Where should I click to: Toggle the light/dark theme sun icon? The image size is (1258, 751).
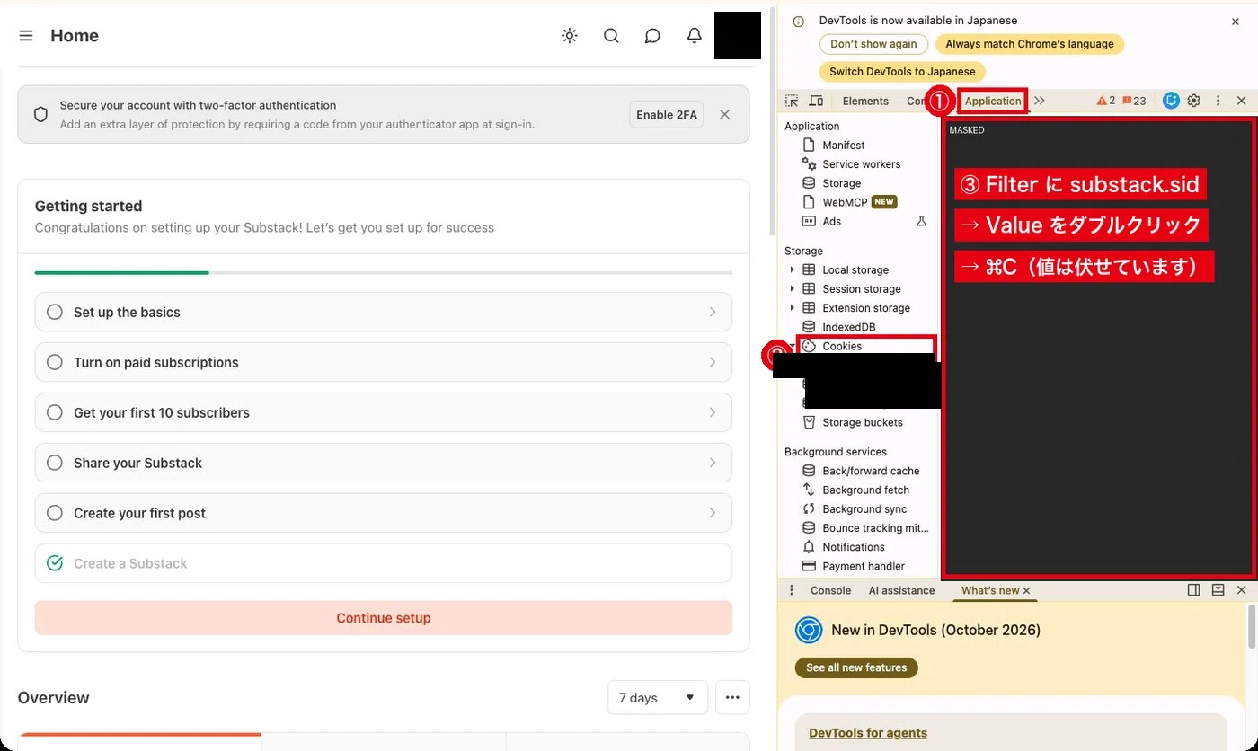570,36
